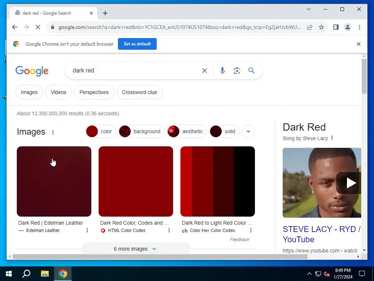
Task: Select the Crossword clue filter
Action: [139, 92]
